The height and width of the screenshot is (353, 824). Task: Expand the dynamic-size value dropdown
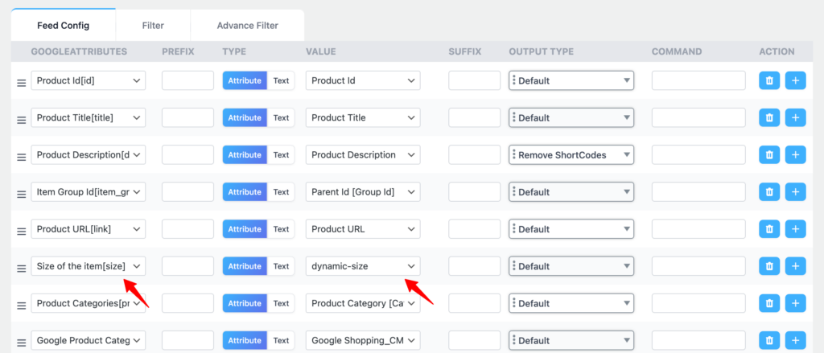coord(363,266)
